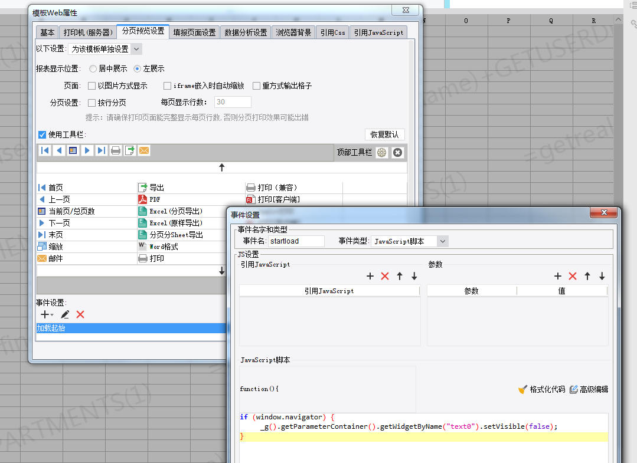
Task: Switch to the 引用Css tab
Action: click(x=333, y=32)
